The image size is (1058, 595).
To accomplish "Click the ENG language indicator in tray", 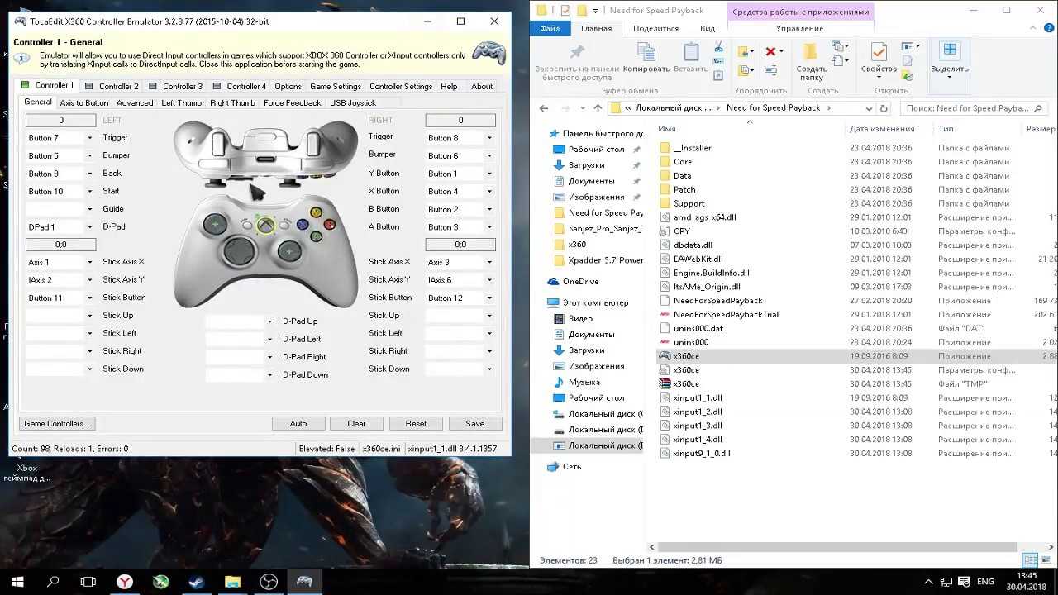I will coord(985,582).
